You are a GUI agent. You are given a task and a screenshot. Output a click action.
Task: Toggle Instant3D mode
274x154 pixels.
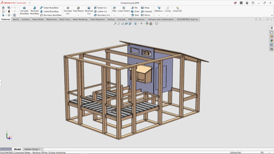[177, 9]
